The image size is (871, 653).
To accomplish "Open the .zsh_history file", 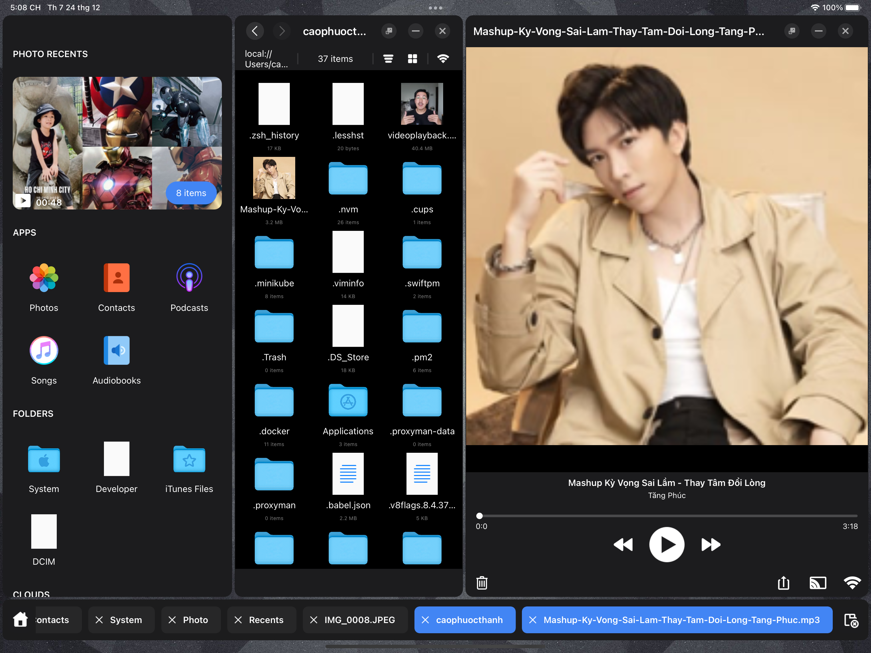I will pyautogui.click(x=274, y=104).
